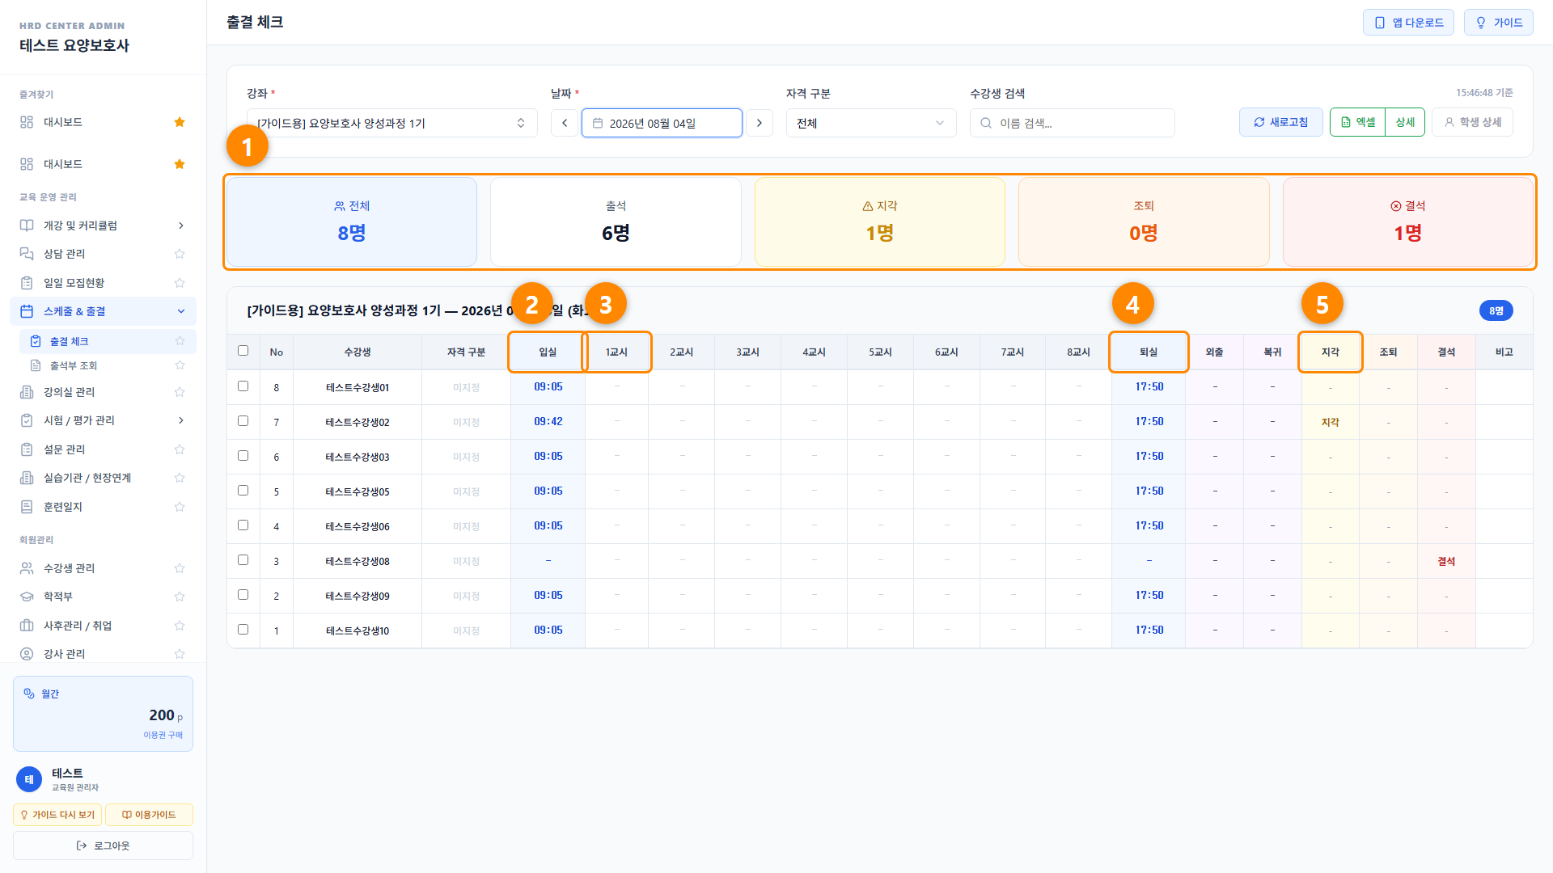Toggle favorite star for 학적부

180,597
